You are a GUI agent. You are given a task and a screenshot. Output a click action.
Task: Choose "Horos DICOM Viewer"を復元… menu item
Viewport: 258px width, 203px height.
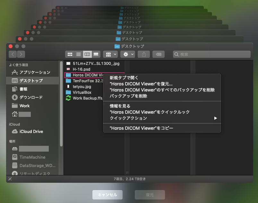pyautogui.click(x=162, y=84)
